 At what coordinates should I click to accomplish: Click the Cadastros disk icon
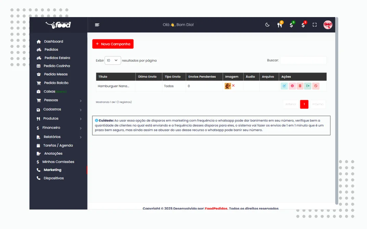pos(38,110)
